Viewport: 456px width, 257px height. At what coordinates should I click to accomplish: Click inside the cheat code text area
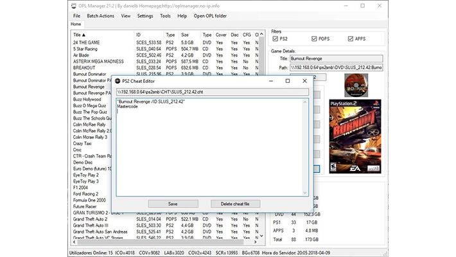coord(209,147)
